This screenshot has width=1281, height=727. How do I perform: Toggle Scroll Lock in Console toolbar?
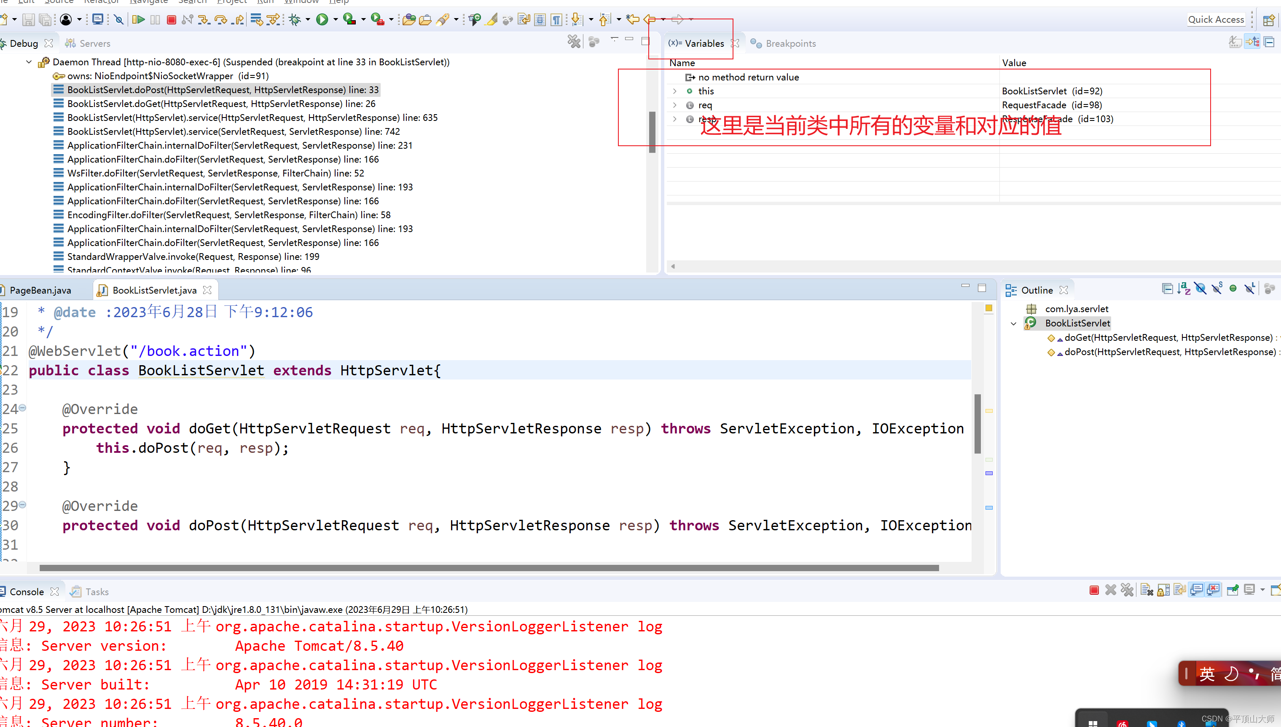[x=1163, y=591]
